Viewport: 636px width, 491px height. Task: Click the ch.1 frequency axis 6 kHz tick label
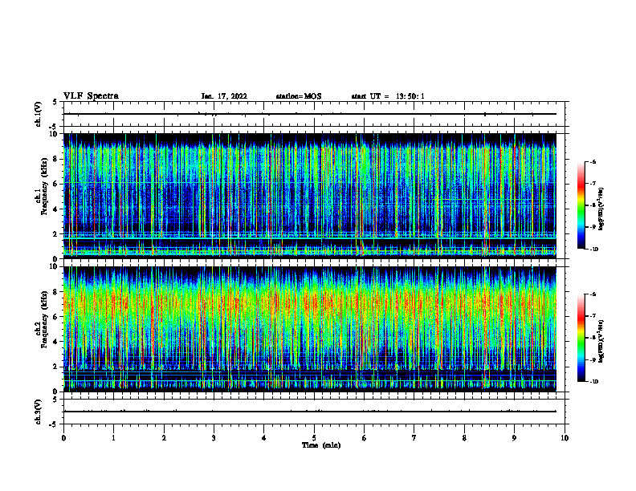55,184
